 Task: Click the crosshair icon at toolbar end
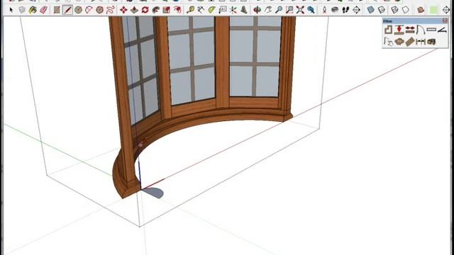[446, 10]
